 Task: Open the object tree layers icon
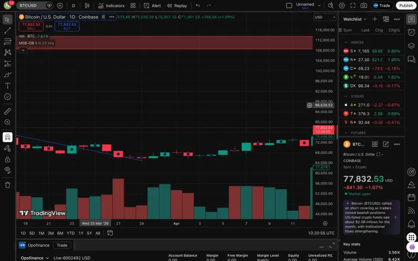pos(411,46)
